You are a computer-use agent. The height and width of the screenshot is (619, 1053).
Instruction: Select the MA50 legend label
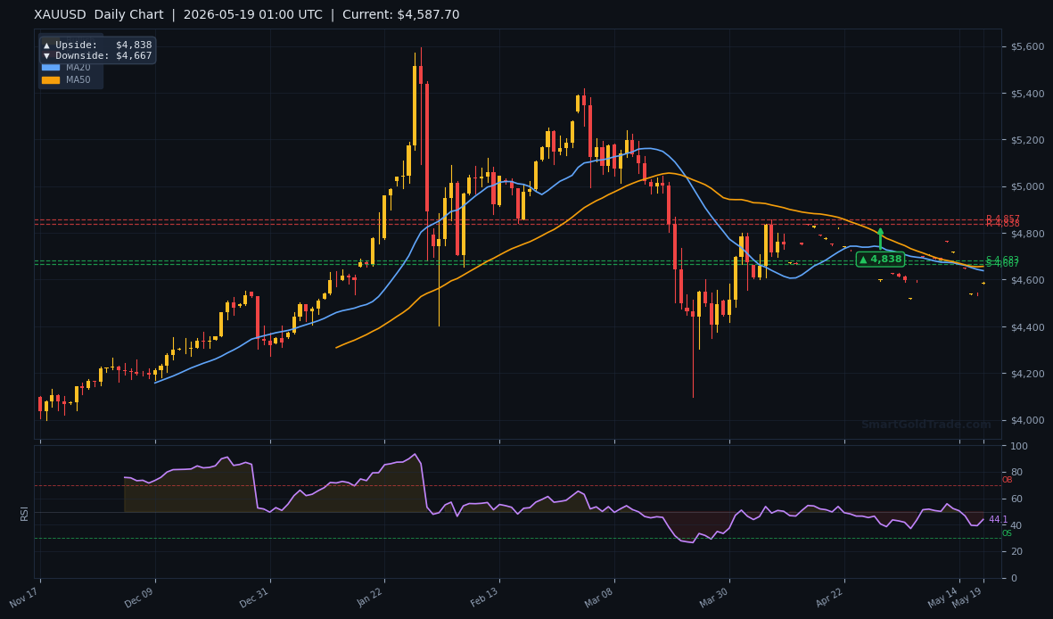[x=78, y=80]
